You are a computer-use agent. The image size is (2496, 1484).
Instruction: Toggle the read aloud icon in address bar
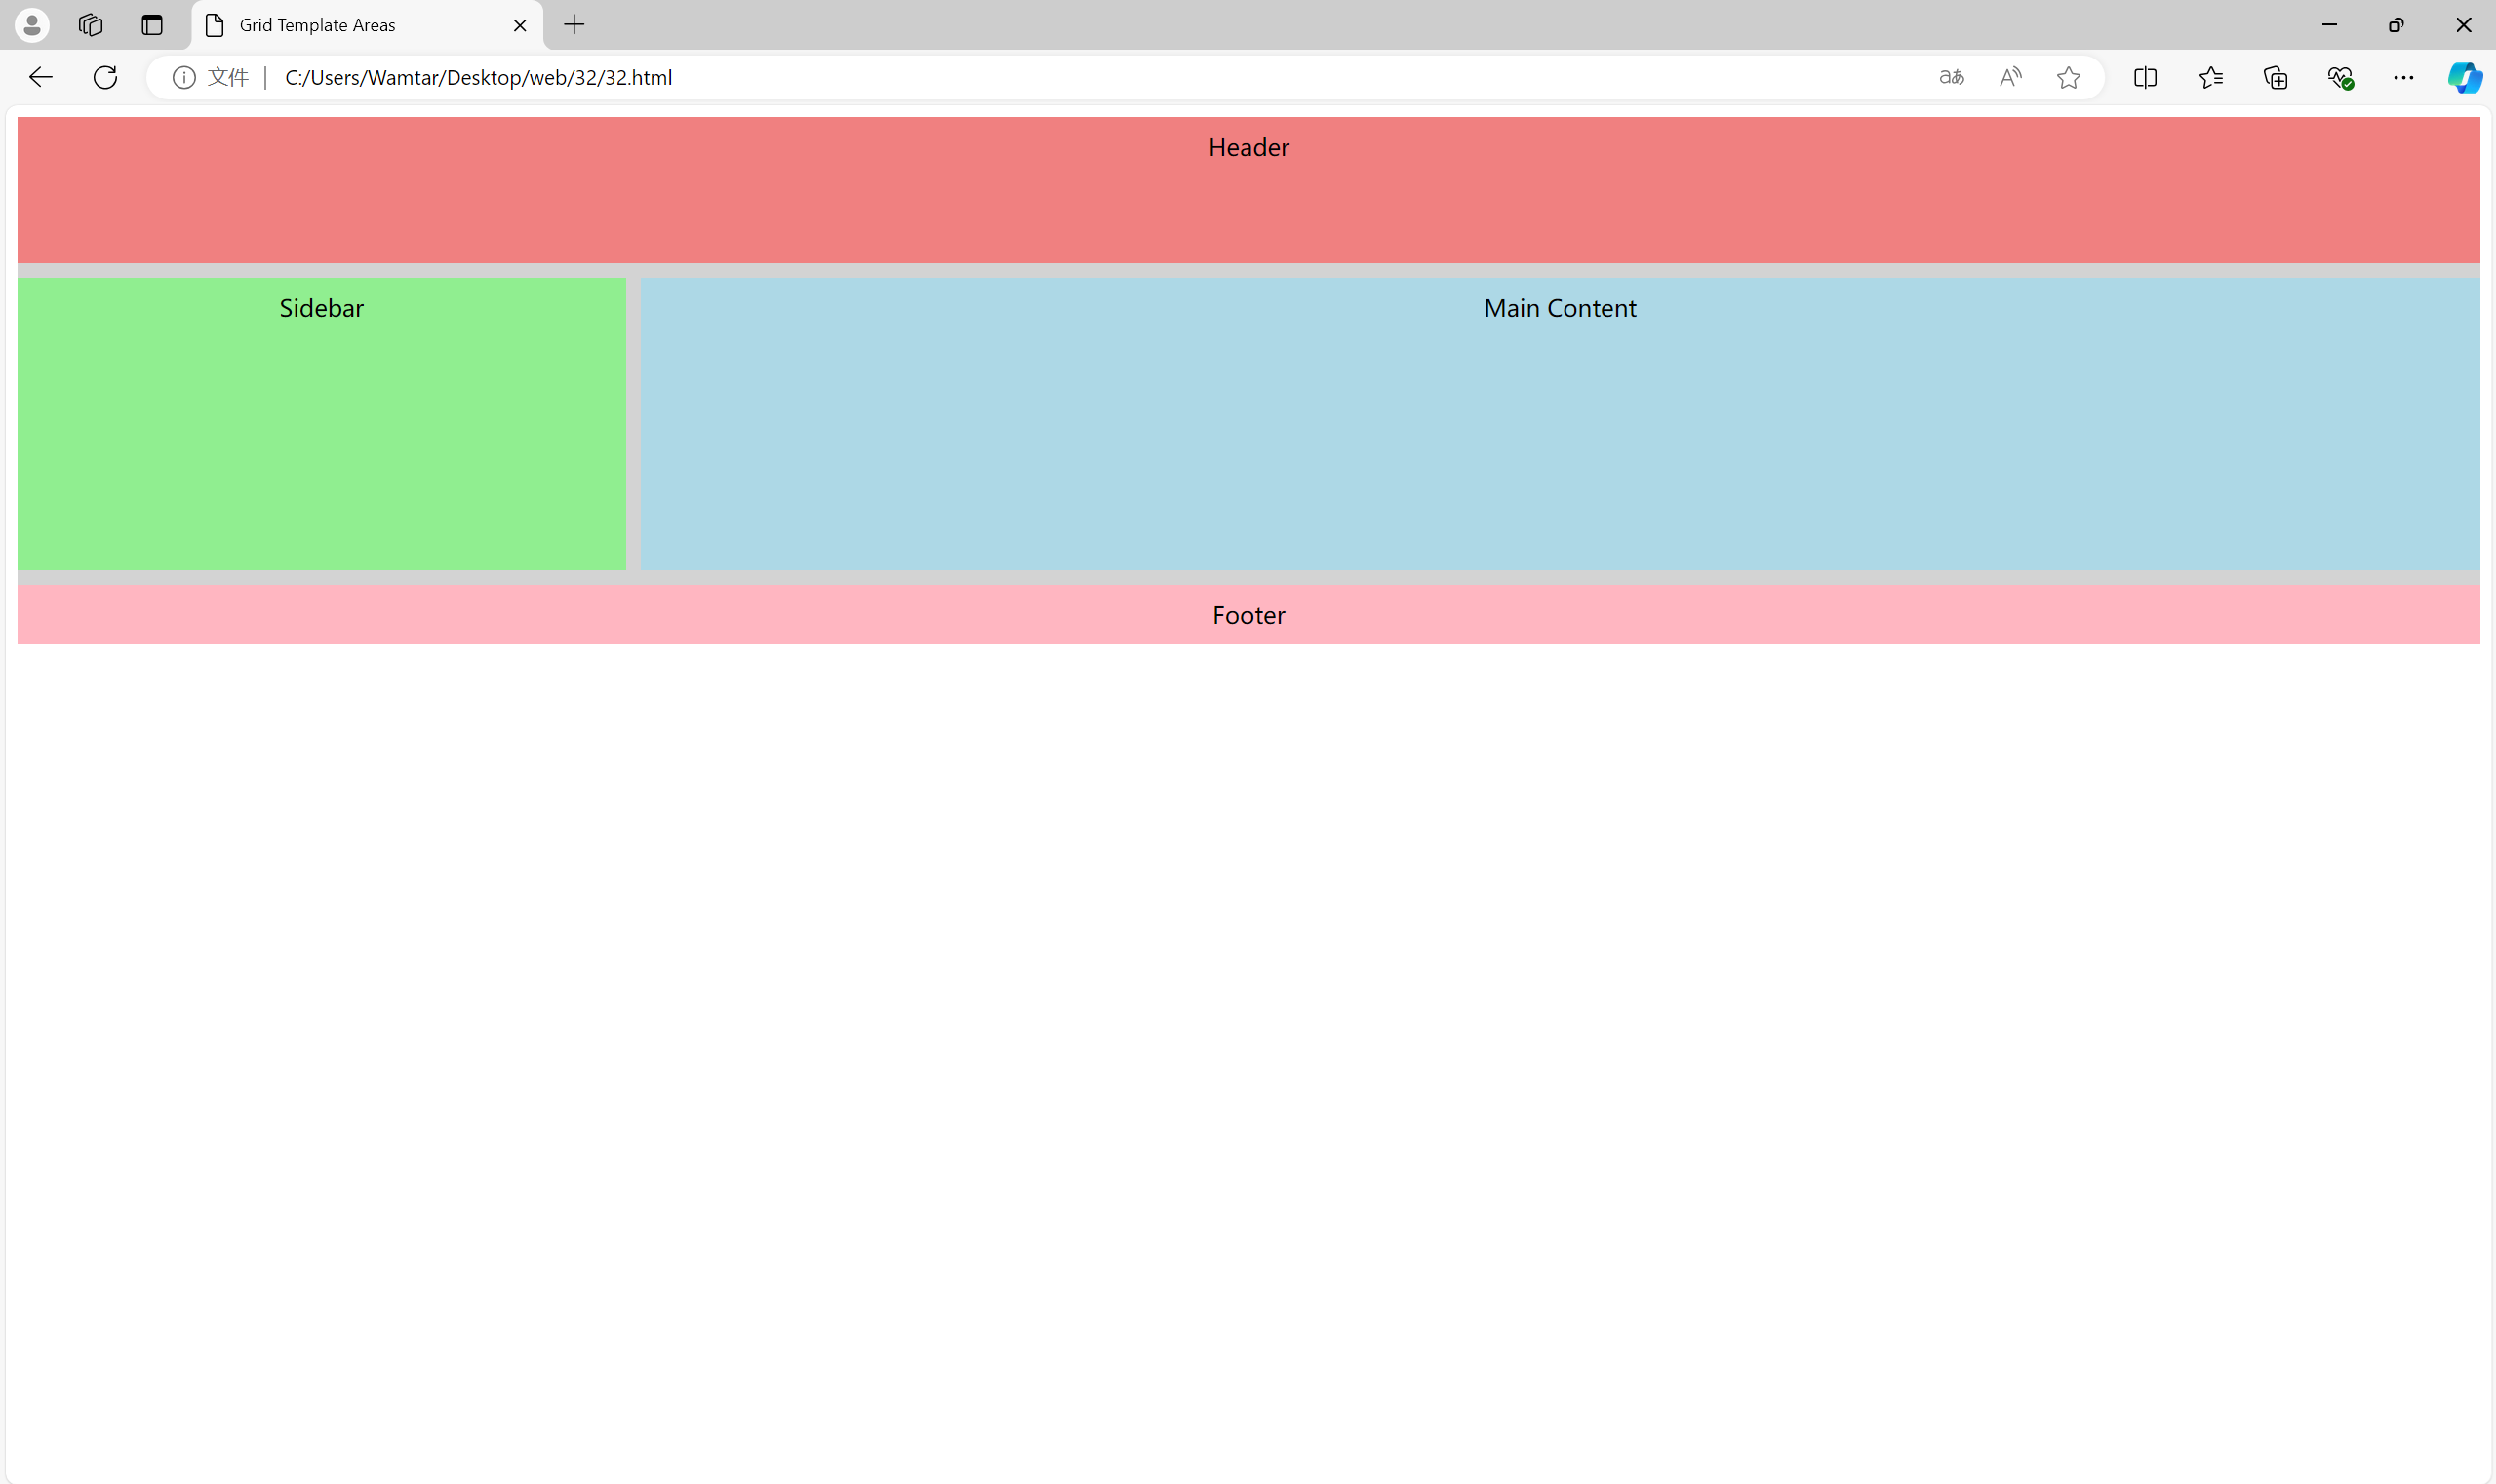[2012, 78]
